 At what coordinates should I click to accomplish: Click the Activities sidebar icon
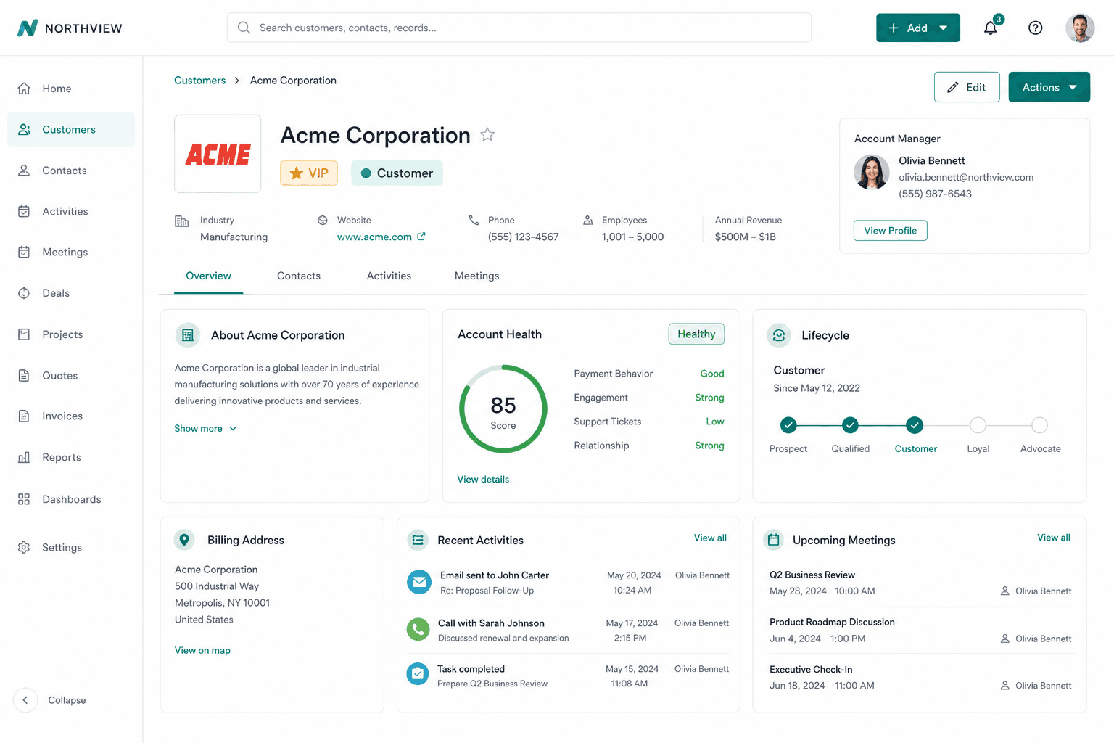24,211
